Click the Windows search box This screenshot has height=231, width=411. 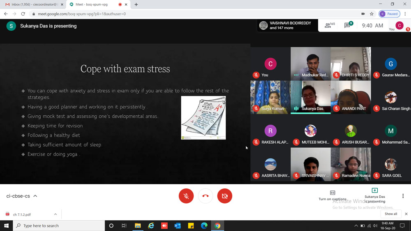pos(60,226)
